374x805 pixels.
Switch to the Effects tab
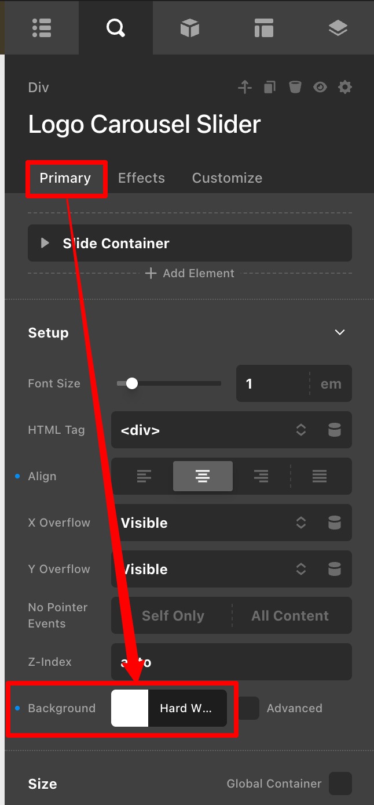click(141, 178)
